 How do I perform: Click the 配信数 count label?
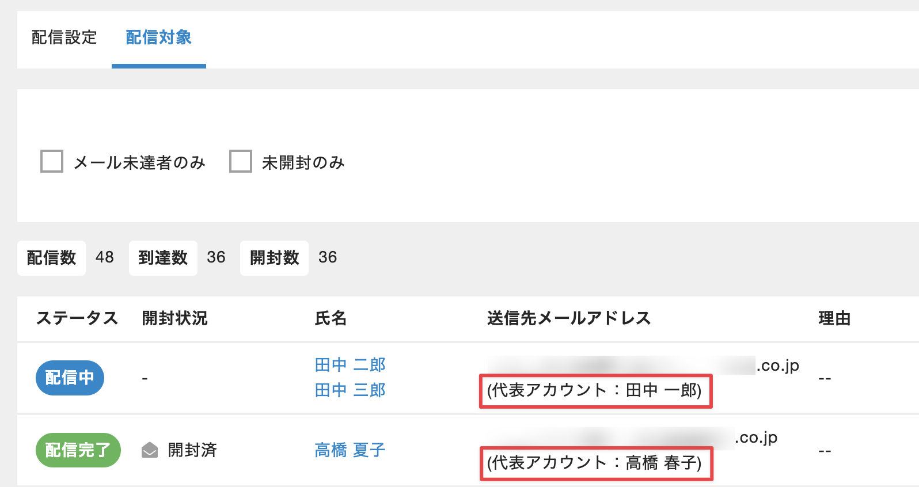coord(51,258)
